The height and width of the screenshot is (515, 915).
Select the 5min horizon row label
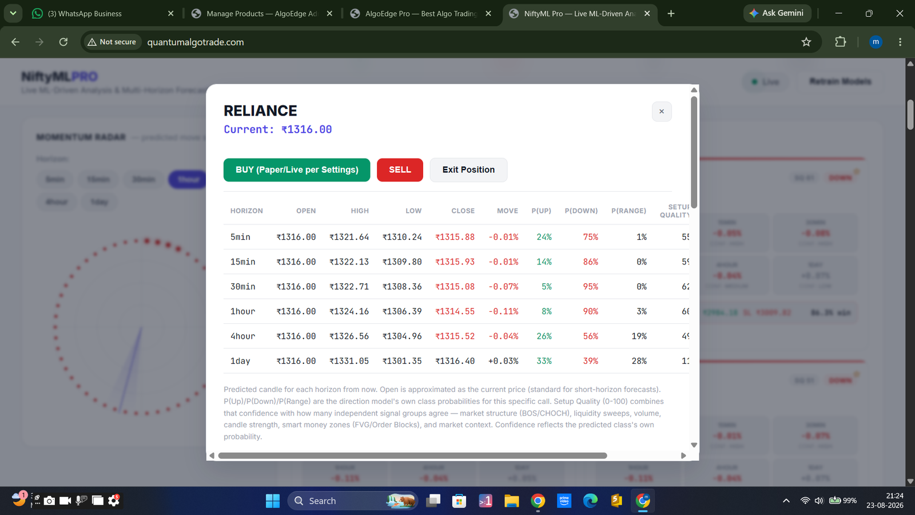coord(240,237)
